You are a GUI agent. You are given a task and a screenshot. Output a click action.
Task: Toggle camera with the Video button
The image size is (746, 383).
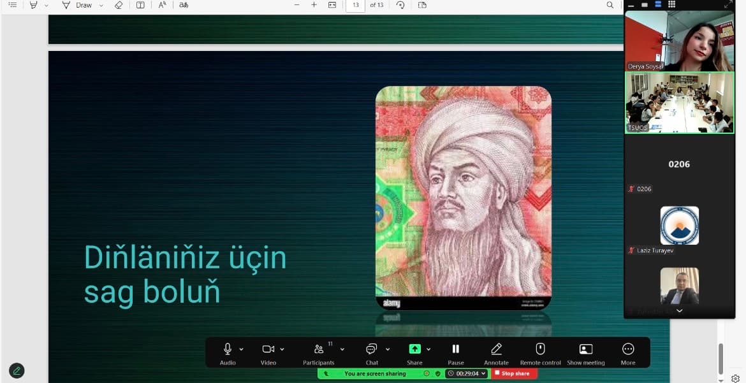[268, 354]
